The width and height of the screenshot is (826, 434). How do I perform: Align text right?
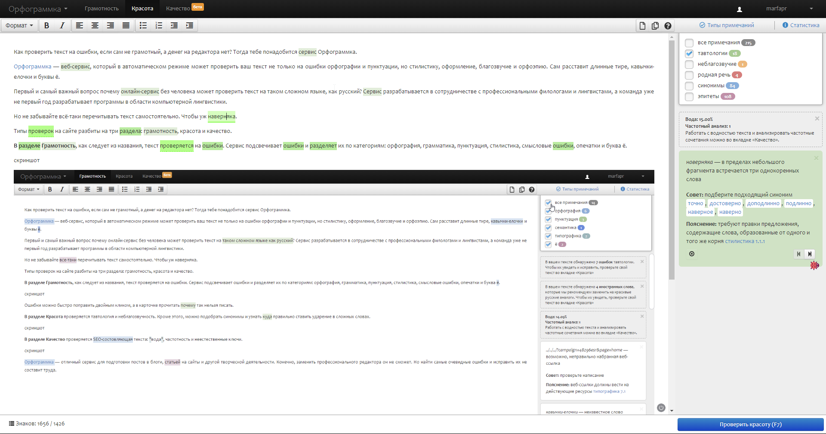tap(111, 25)
